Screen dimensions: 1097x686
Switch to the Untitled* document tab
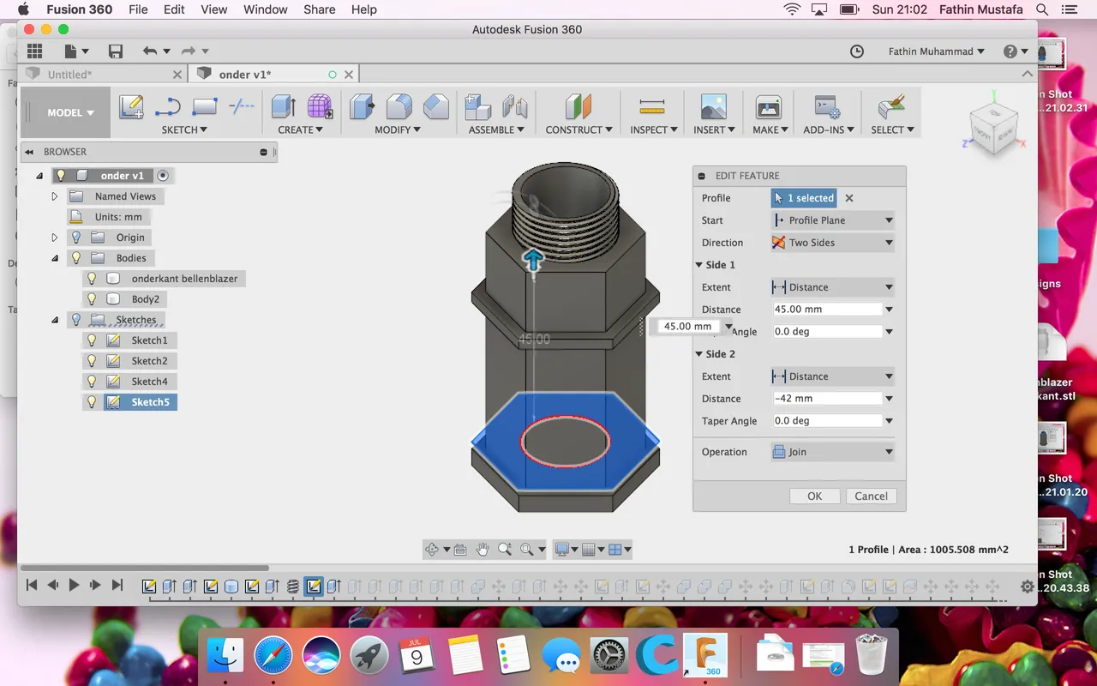(69, 75)
